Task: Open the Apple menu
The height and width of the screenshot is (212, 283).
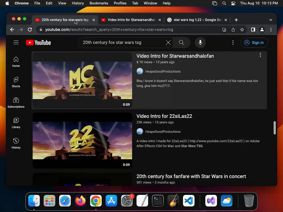Action: pyautogui.click(x=7, y=3)
